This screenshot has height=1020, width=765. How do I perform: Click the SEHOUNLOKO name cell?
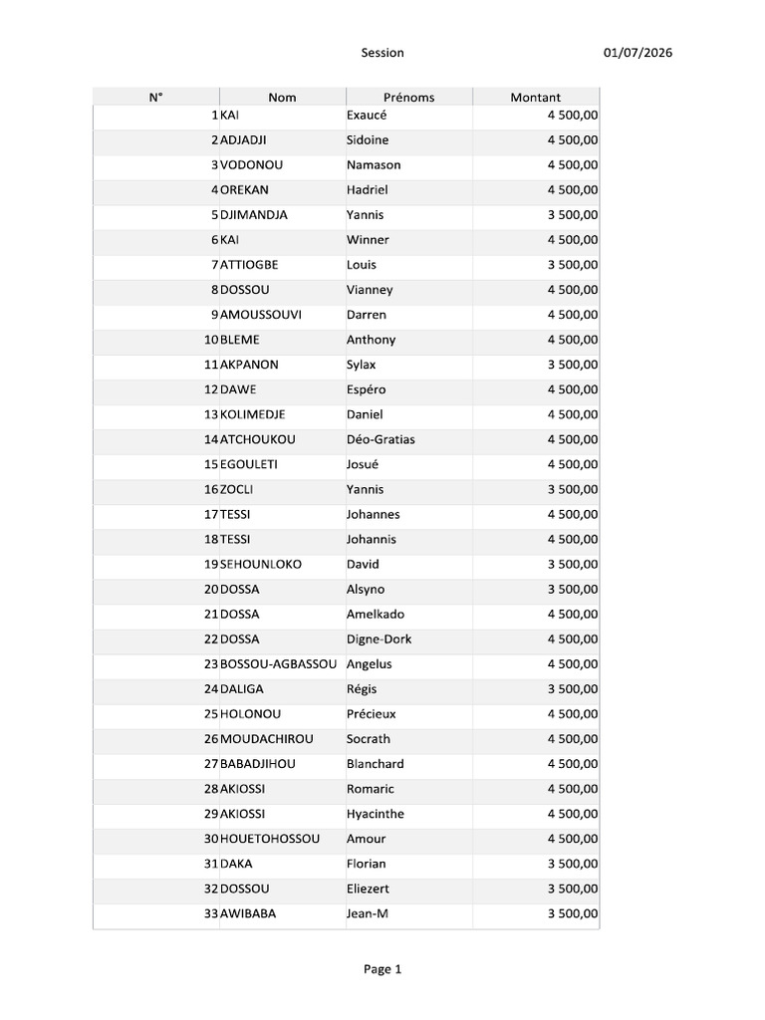282,565
